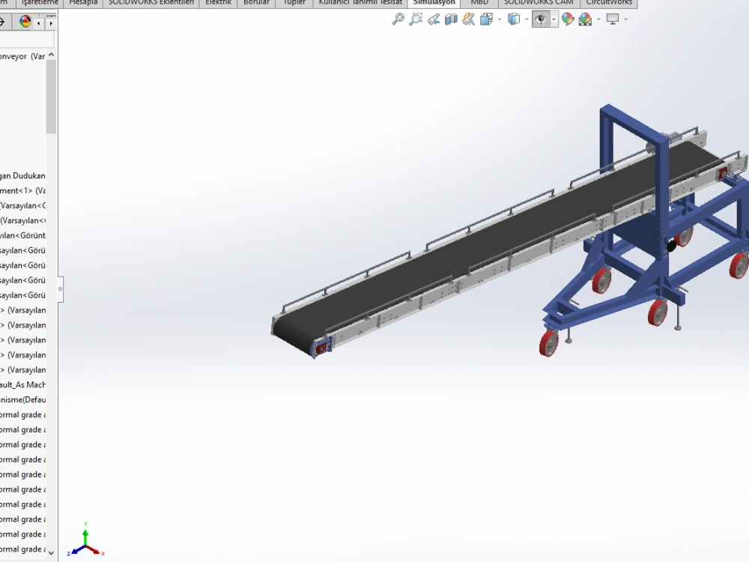Screen dimensions: 749x562
Task: Select the Elektrik ribbon tab
Action: [217, 2]
